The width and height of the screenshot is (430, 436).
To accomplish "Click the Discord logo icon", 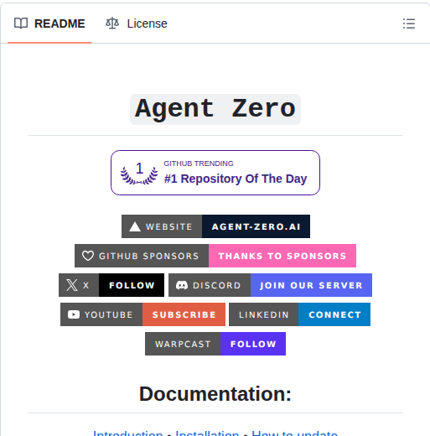I will click(x=182, y=285).
